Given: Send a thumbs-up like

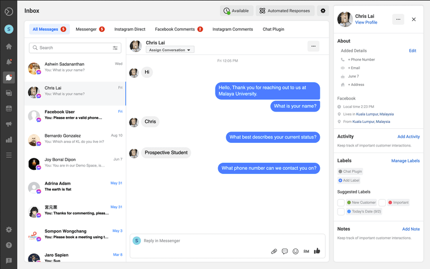Looking at the screenshot, I should point(317,251).
